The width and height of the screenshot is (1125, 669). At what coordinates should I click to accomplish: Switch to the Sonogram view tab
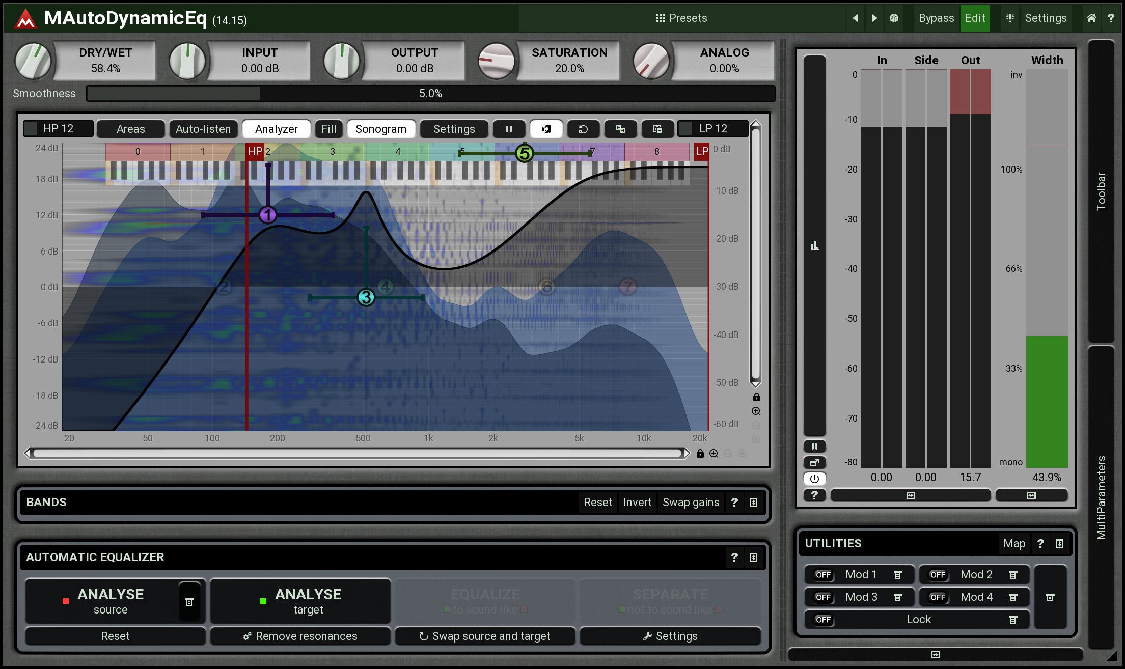click(x=380, y=129)
